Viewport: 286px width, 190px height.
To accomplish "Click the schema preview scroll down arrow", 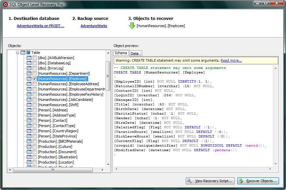I will tap(276, 164).
